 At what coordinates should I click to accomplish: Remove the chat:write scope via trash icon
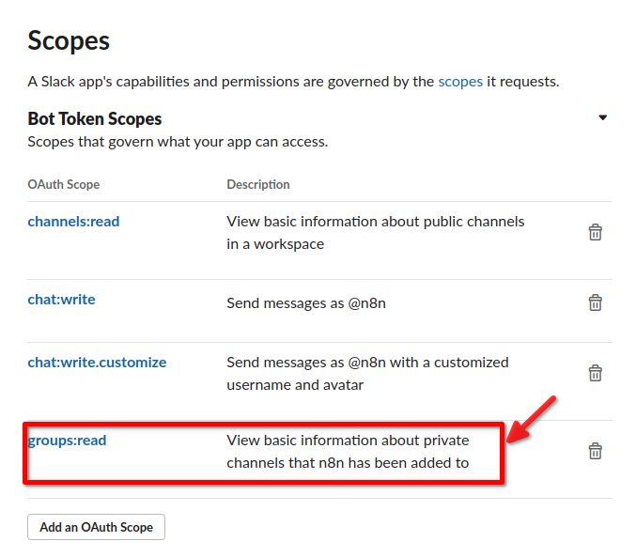595,302
